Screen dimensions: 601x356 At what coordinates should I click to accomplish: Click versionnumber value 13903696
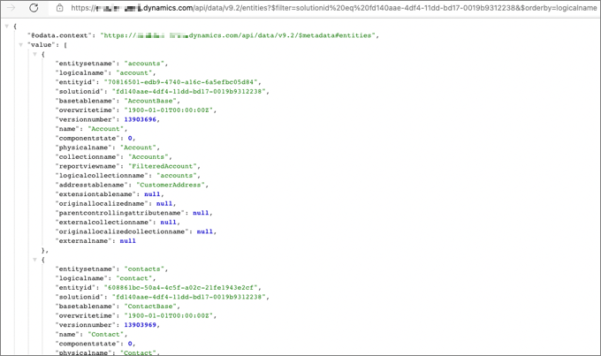(x=140, y=119)
